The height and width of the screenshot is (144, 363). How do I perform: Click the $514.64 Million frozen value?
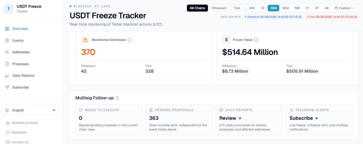(250, 52)
